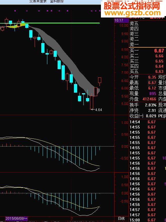Screen dimensions: 166x222
Task: Click the 买五 bid price 6.63
Action: point(159,71)
